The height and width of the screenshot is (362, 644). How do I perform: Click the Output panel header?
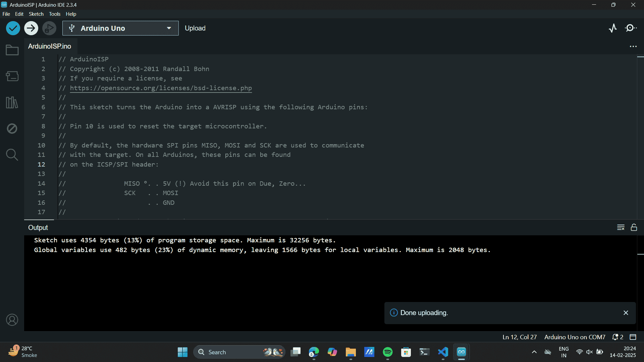pyautogui.click(x=38, y=228)
